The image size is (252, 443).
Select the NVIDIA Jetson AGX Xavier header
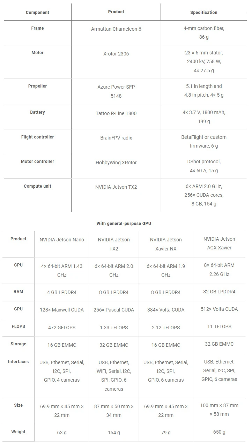point(219,243)
